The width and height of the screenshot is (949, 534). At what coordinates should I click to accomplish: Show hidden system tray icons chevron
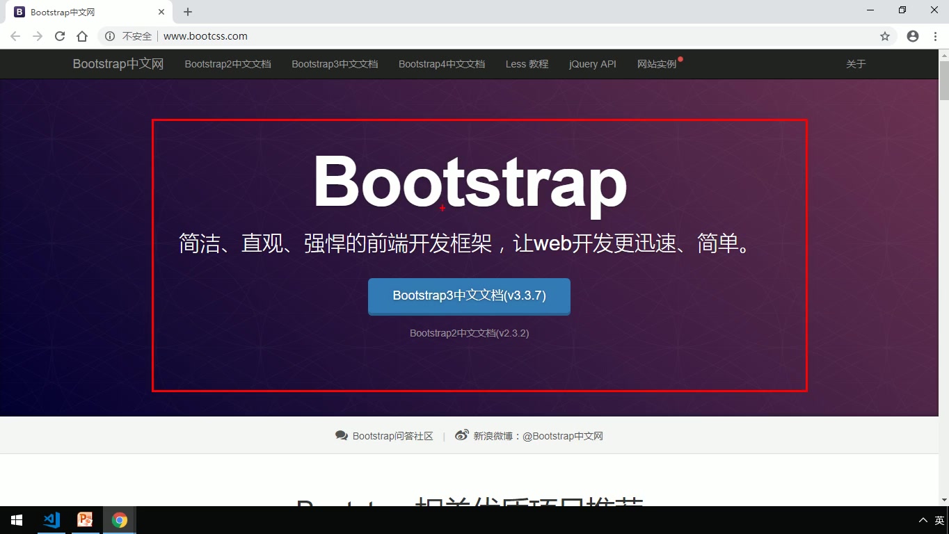[923, 520]
